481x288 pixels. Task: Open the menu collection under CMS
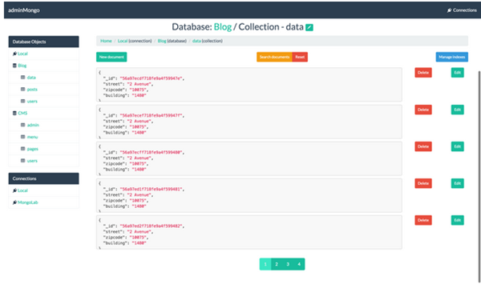click(32, 137)
